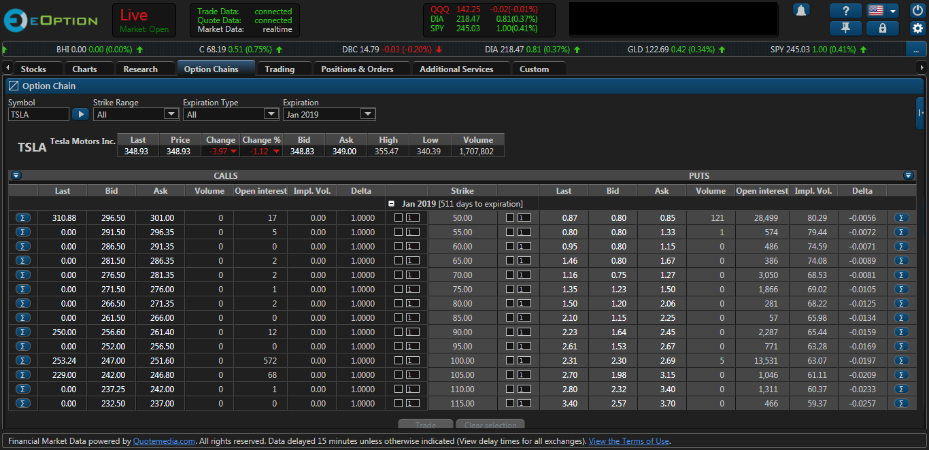
Task: Check the call checkbox for strike 85.00
Action: [x=399, y=317]
